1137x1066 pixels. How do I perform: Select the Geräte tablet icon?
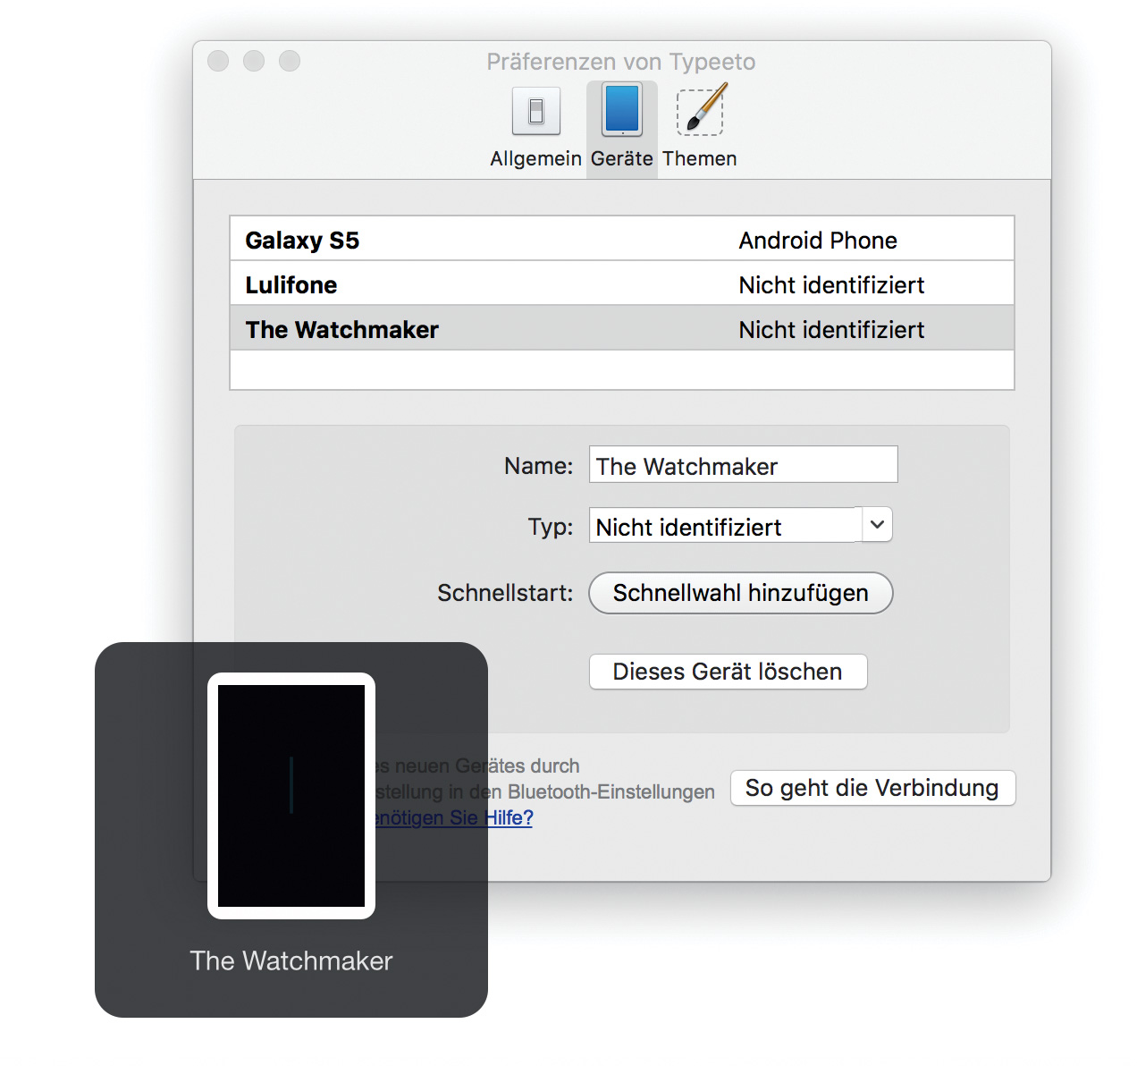pyautogui.click(x=621, y=110)
